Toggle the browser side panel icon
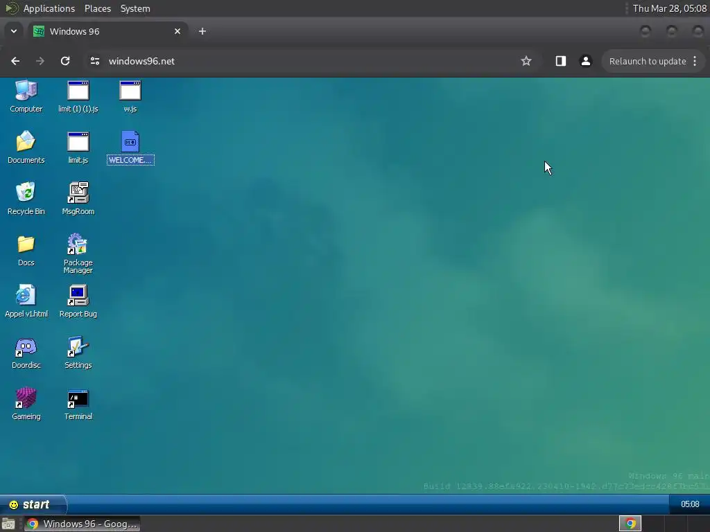710x532 pixels. (x=560, y=61)
